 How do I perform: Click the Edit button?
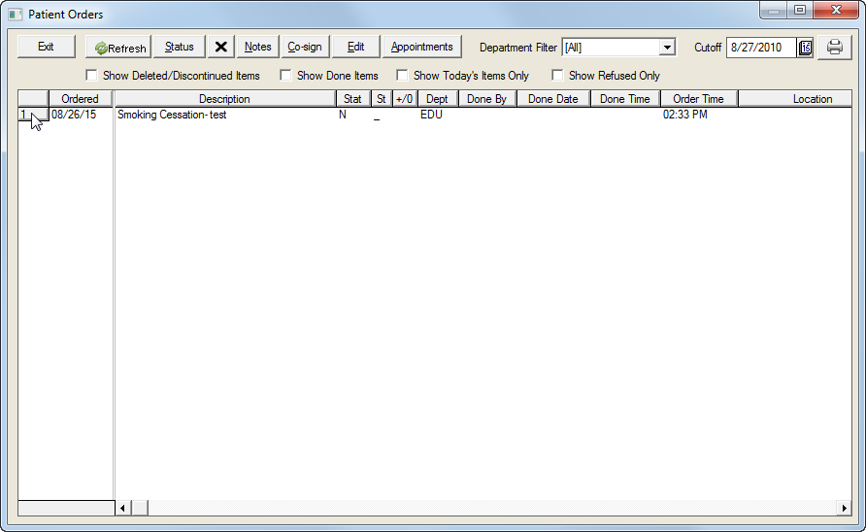[x=355, y=48]
